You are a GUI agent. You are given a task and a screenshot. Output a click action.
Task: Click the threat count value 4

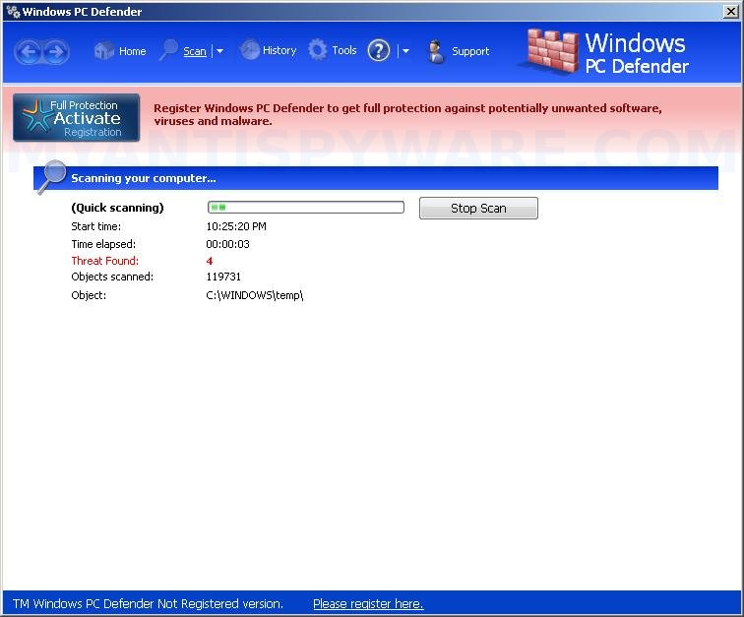(x=210, y=261)
